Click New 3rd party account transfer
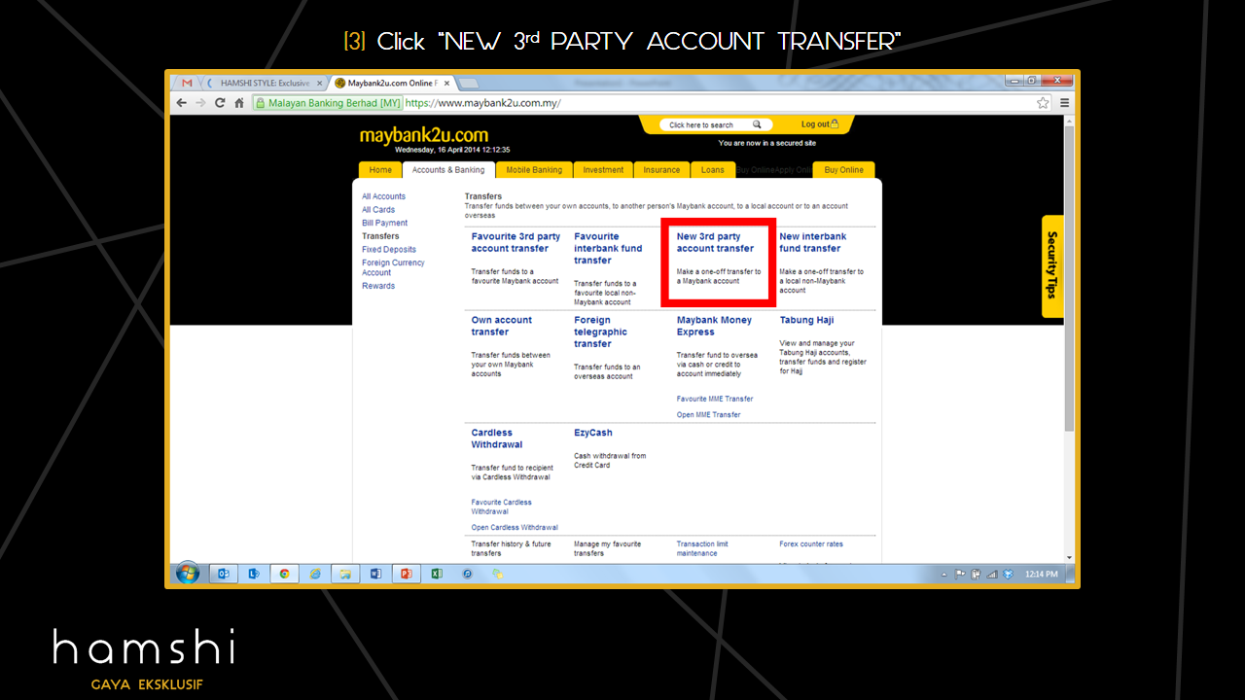Viewport: 1245px width, 700px height. (x=715, y=242)
